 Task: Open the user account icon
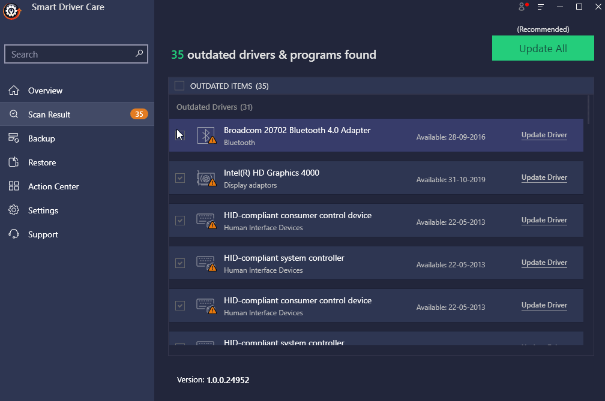tap(522, 7)
